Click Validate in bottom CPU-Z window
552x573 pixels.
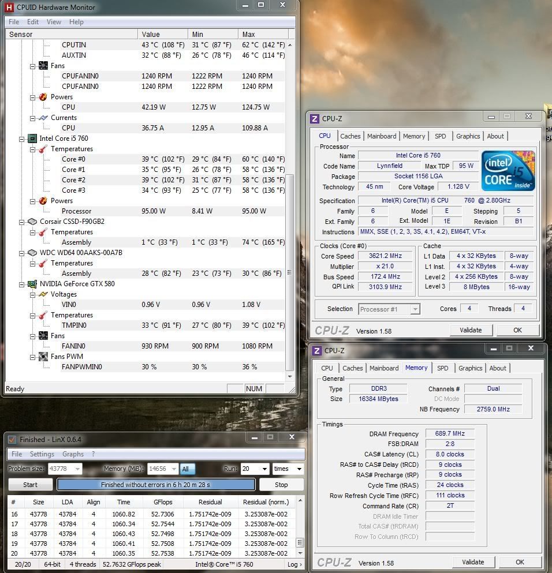[x=473, y=562]
